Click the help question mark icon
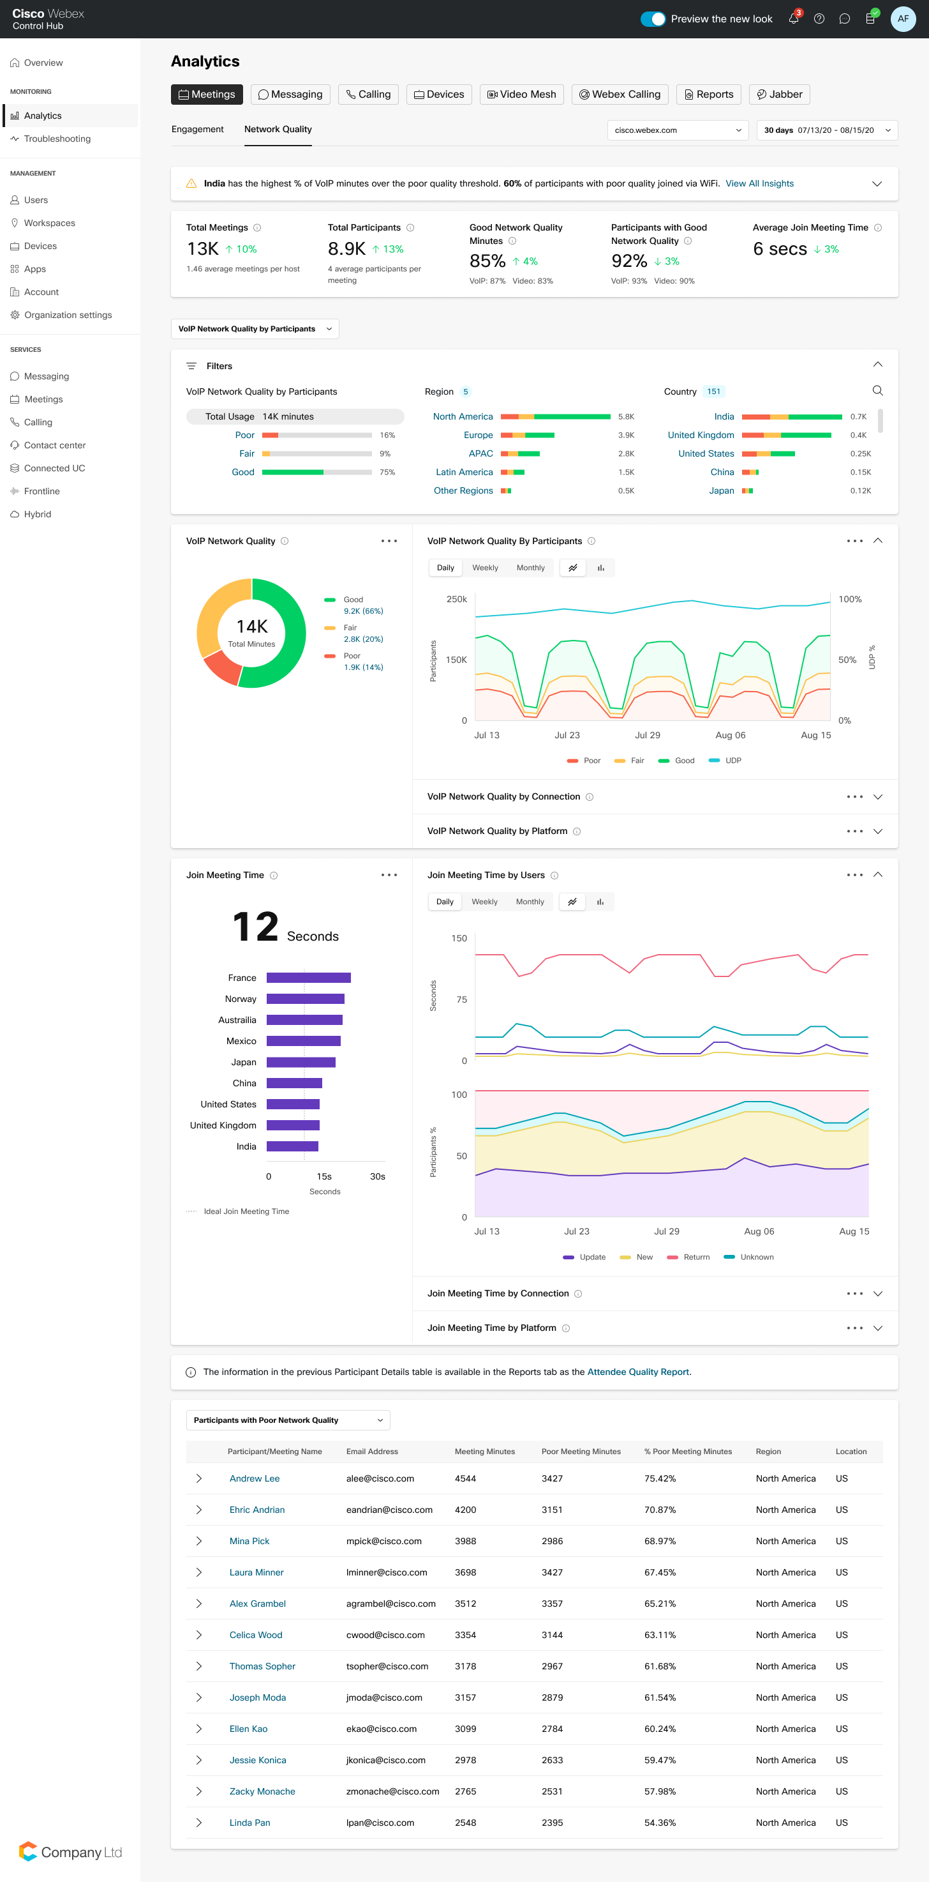The image size is (929, 1882). 819,19
